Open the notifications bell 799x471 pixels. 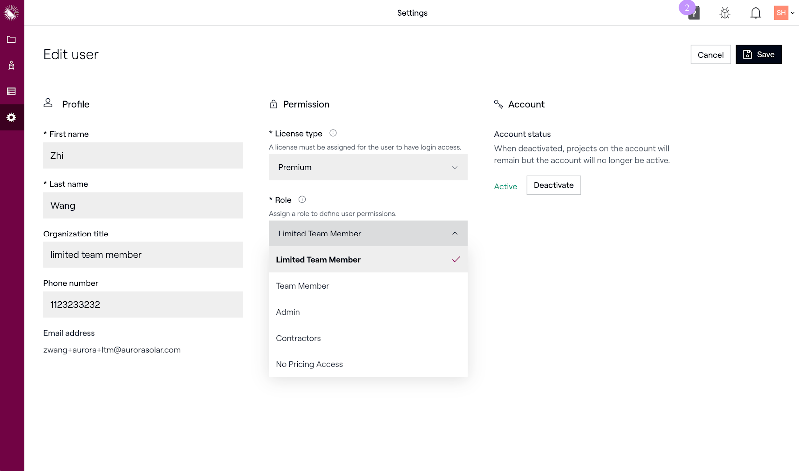[x=755, y=13]
